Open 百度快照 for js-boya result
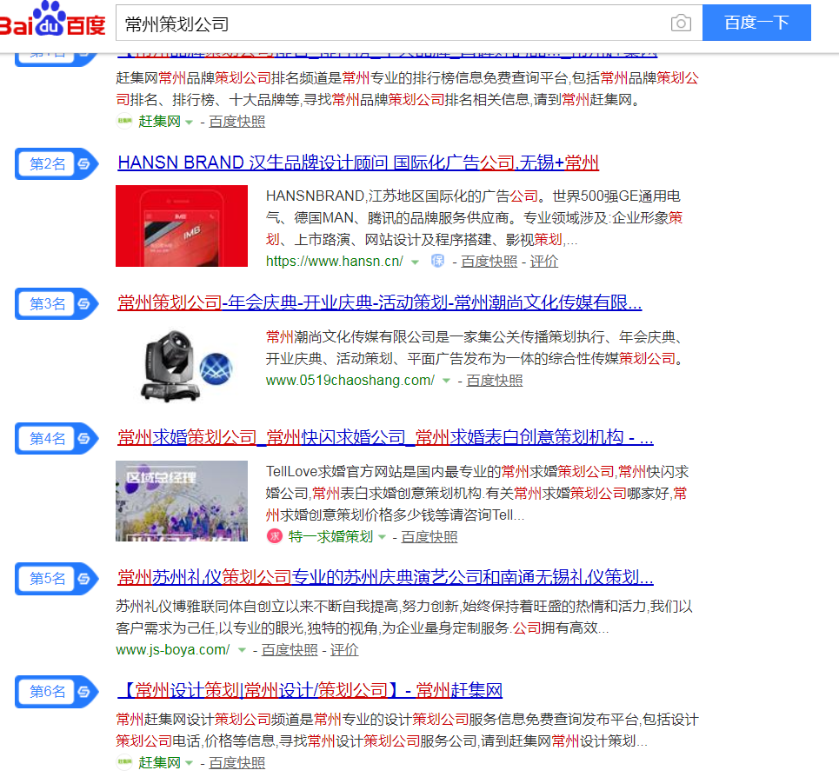The width and height of the screenshot is (839, 777). coord(290,650)
